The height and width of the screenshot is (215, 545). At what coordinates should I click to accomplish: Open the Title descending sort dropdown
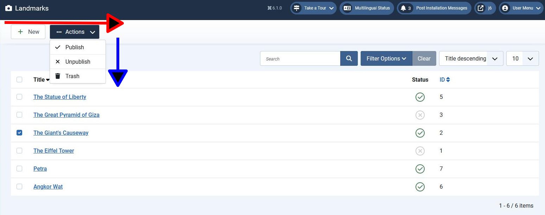(x=471, y=58)
